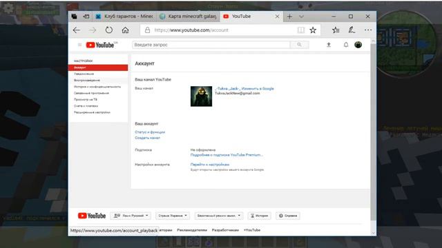This screenshot has width=442, height=248.
Task: Open the account avatar menu
Action: pos(358,45)
